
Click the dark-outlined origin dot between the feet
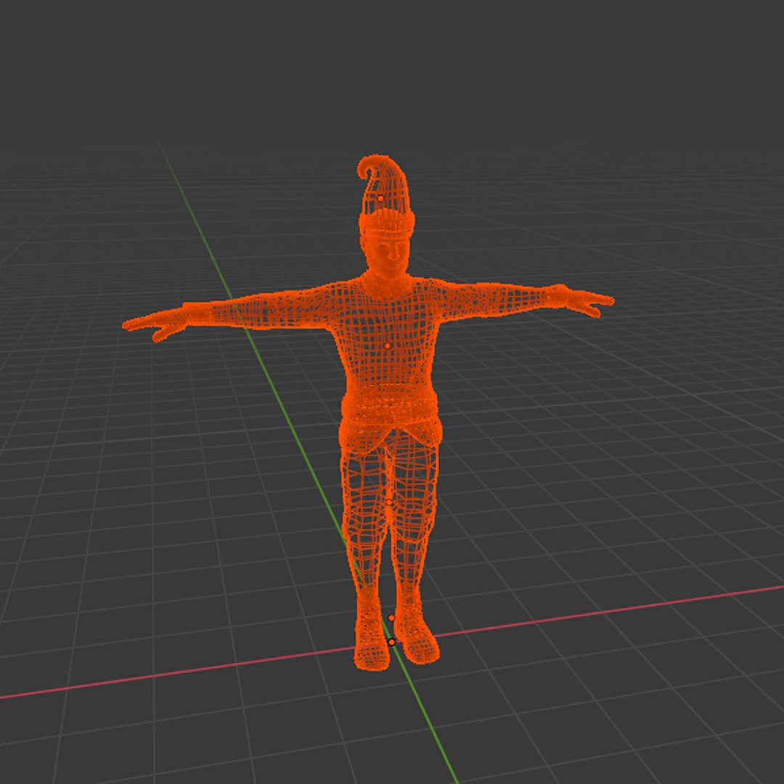(x=391, y=642)
